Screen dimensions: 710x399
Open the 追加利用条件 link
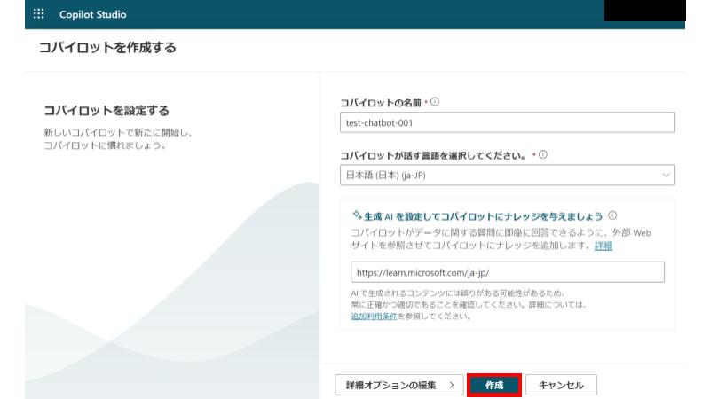point(374,317)
